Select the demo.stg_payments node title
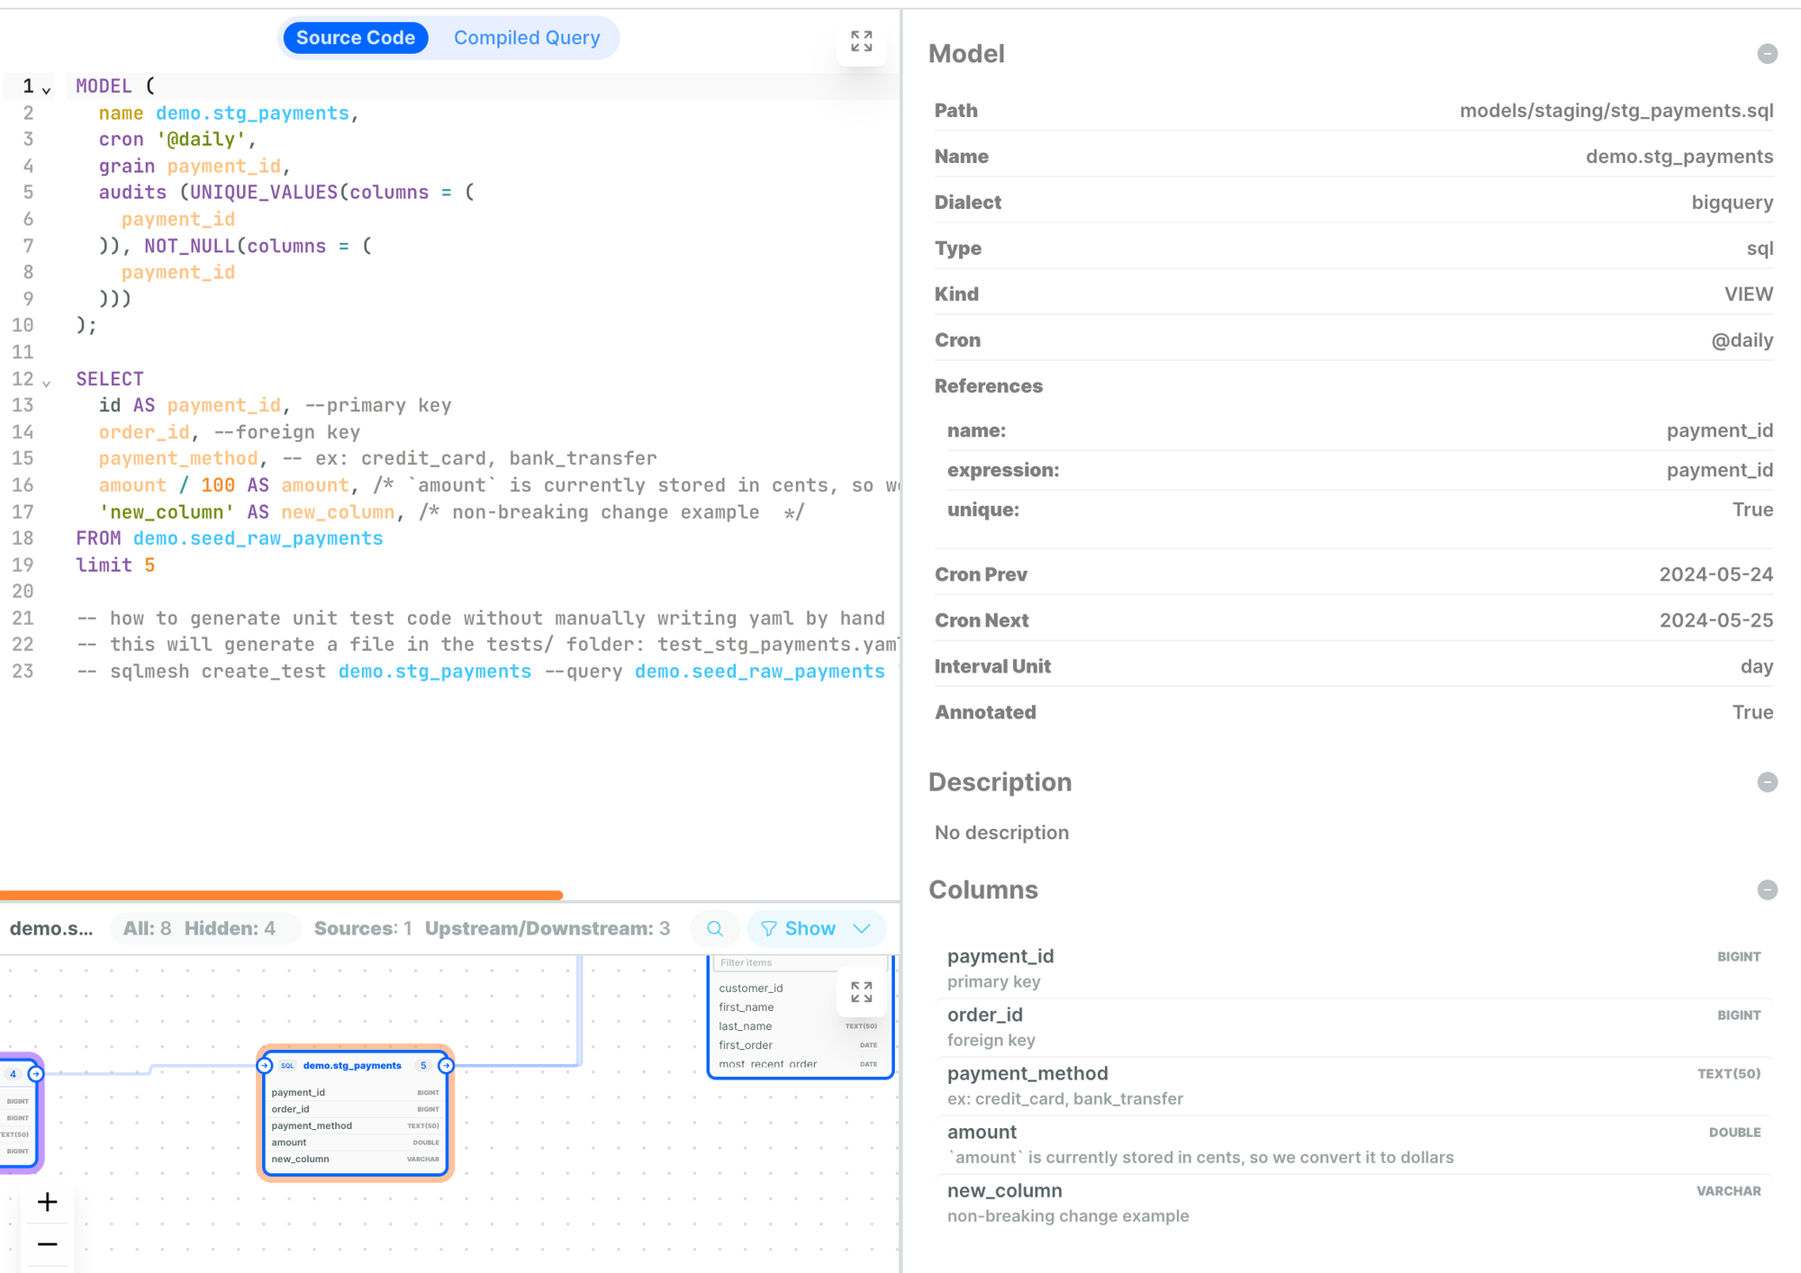This screenshot has height=1273, width=1801. tap(352, 1066)
